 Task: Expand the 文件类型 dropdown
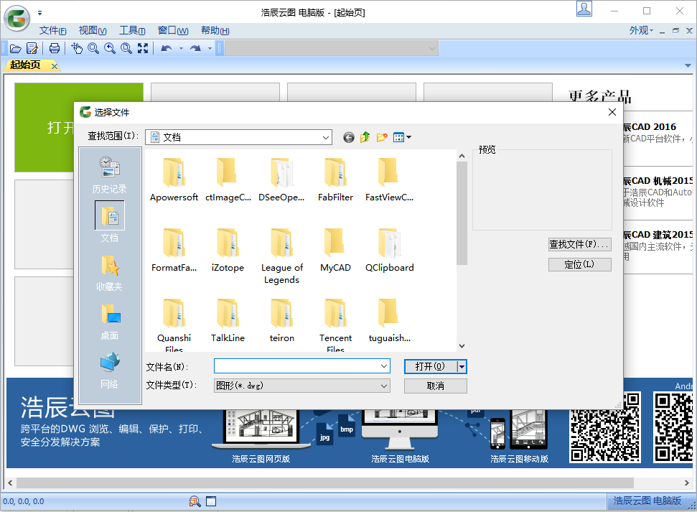tap(384, 386)
